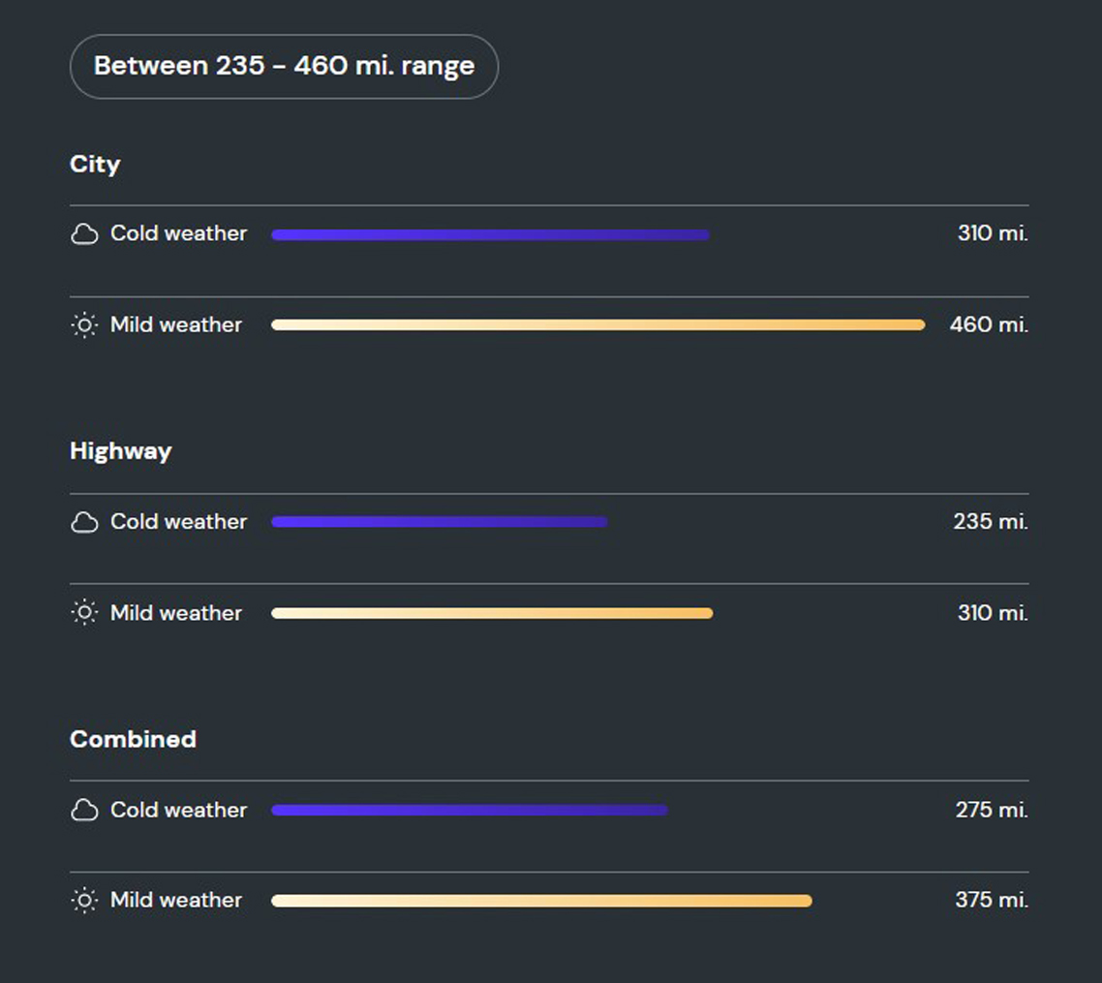Click the 275 mi. Combined value text
The height and width of the screenshot is (983, 1102).
[x=991, y=810]
